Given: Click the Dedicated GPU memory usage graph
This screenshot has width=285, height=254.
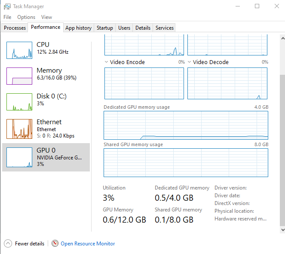Looking at the screenshot, I should 186,125.
